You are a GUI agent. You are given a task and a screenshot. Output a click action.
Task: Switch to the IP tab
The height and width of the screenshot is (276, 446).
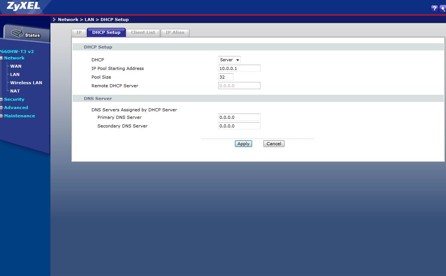click(79, 32)
